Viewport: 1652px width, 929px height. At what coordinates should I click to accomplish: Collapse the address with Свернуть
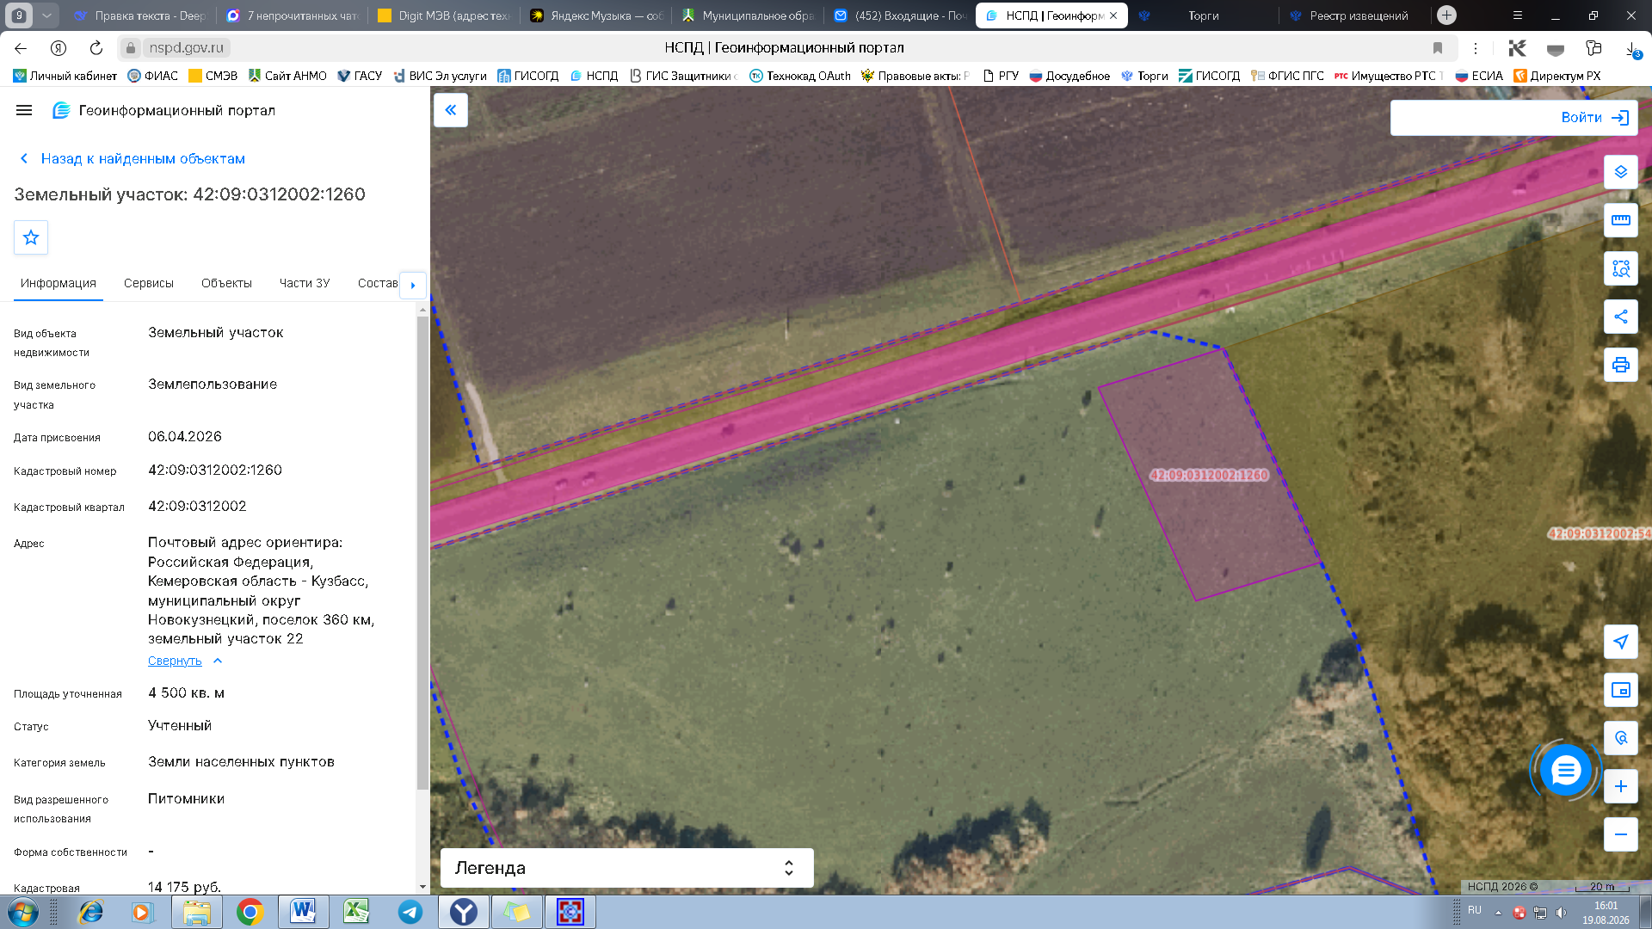(184, 661)
